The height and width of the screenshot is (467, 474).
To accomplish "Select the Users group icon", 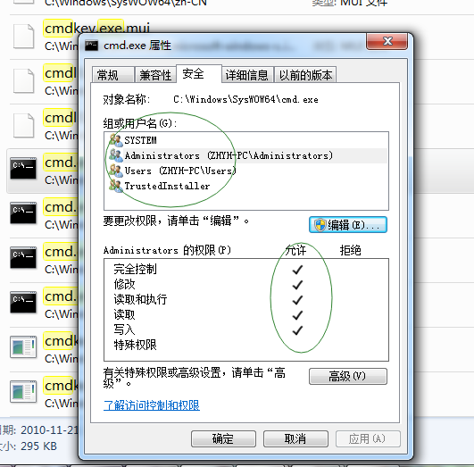I will tap(115, 171).
